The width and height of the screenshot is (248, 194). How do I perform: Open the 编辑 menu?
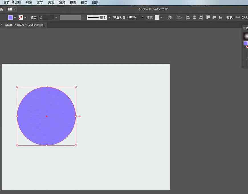[18, 3]
